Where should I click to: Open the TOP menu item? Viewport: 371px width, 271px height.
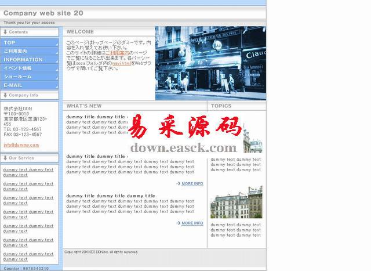[x=30, y=43]
